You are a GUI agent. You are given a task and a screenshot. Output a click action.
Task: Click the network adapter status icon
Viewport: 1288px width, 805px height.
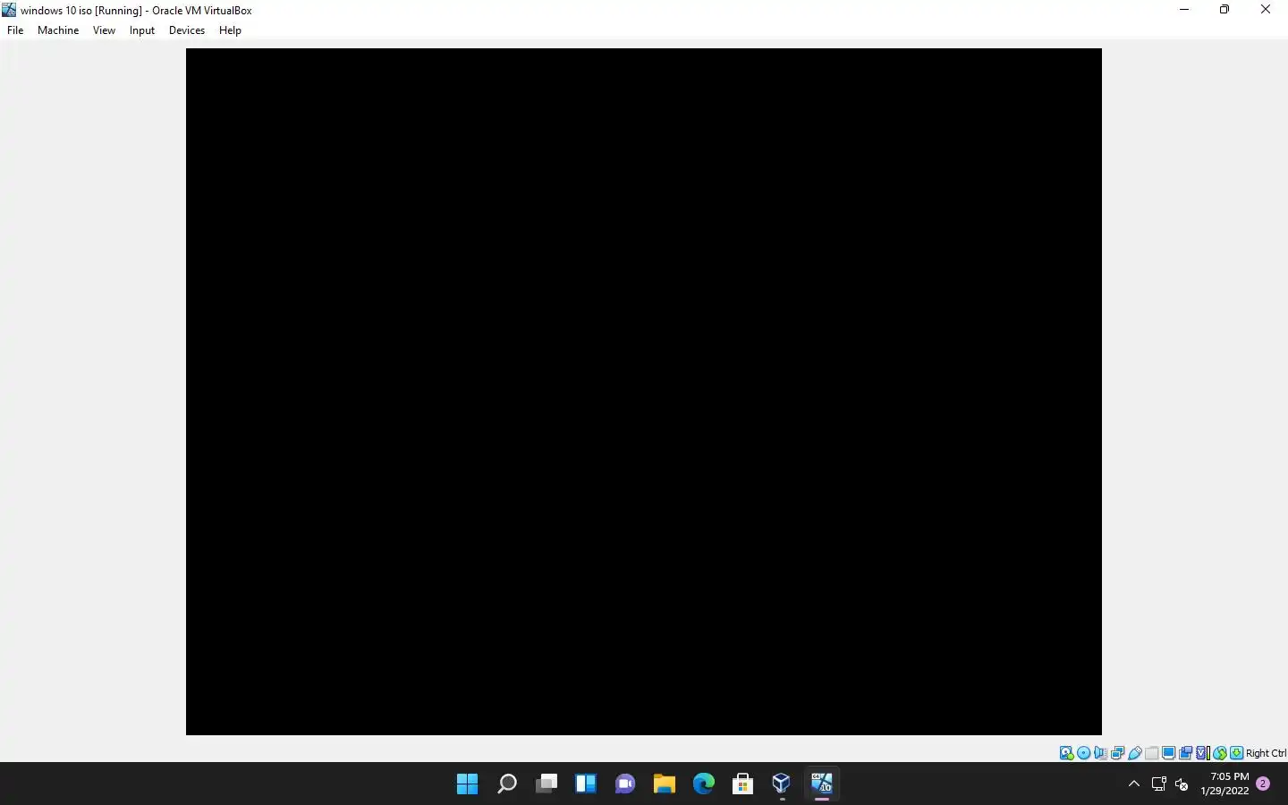coord(1117,753)
